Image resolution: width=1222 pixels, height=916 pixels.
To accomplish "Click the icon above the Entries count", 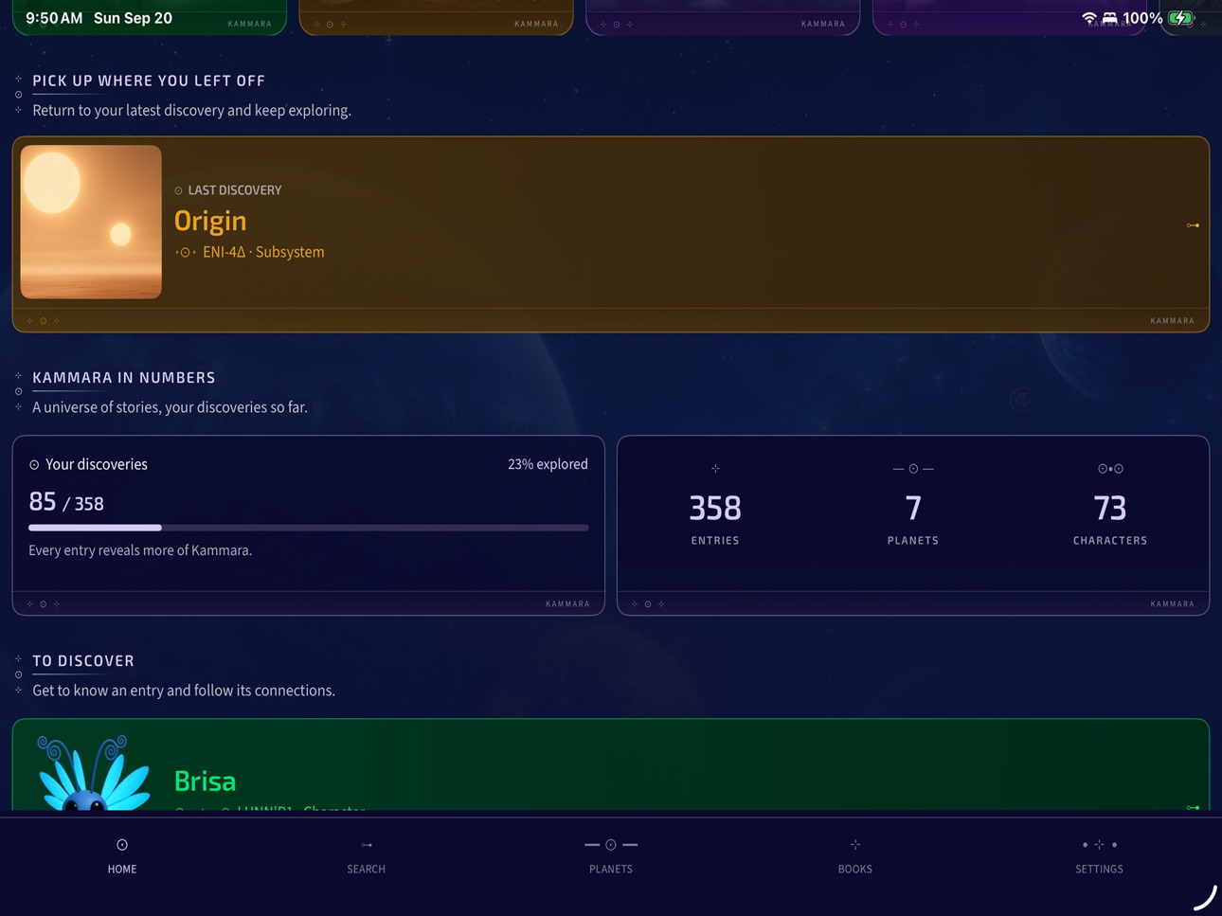I will point(715,468).
